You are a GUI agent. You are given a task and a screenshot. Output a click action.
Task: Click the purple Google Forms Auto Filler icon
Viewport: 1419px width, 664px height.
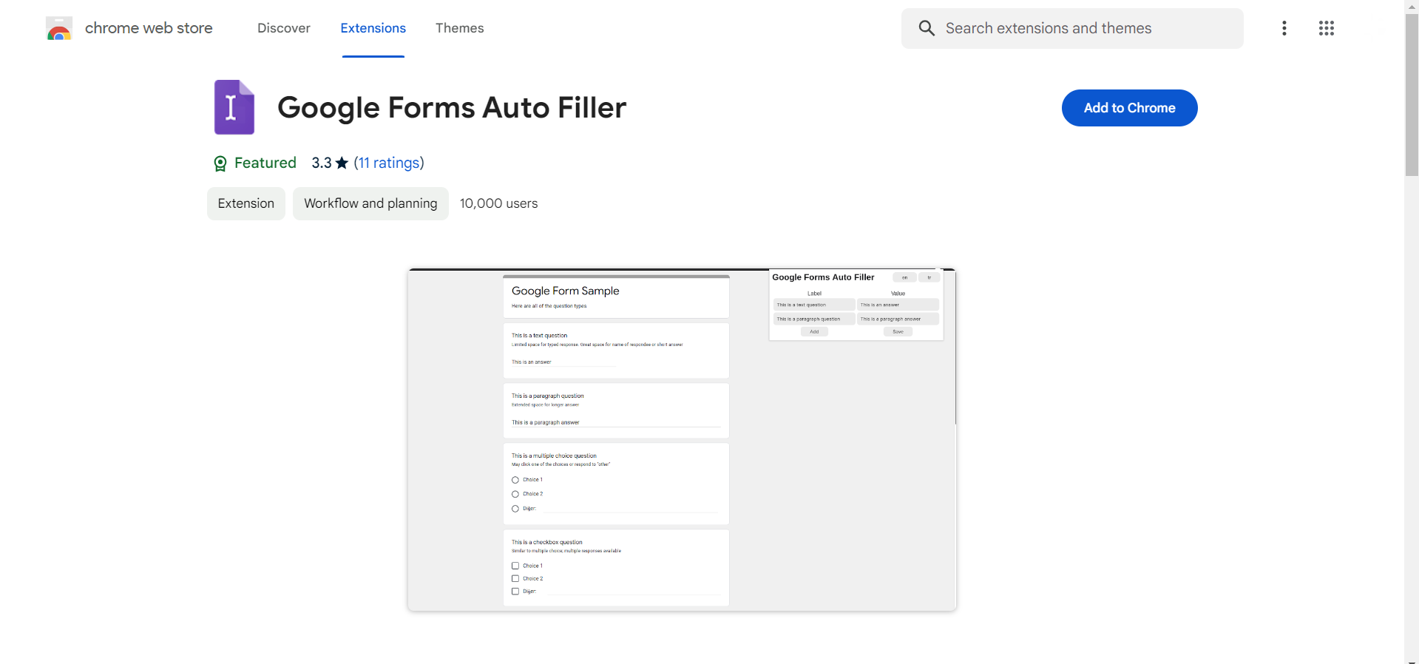(234, 107)
